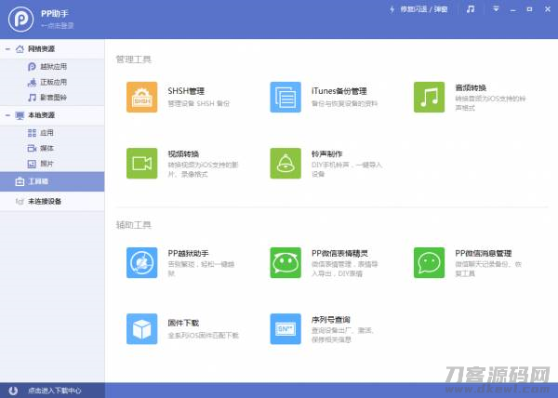Screen dimensions: 558x398
Task: Click the music note icon in title bar
Action: click(471, 9)
